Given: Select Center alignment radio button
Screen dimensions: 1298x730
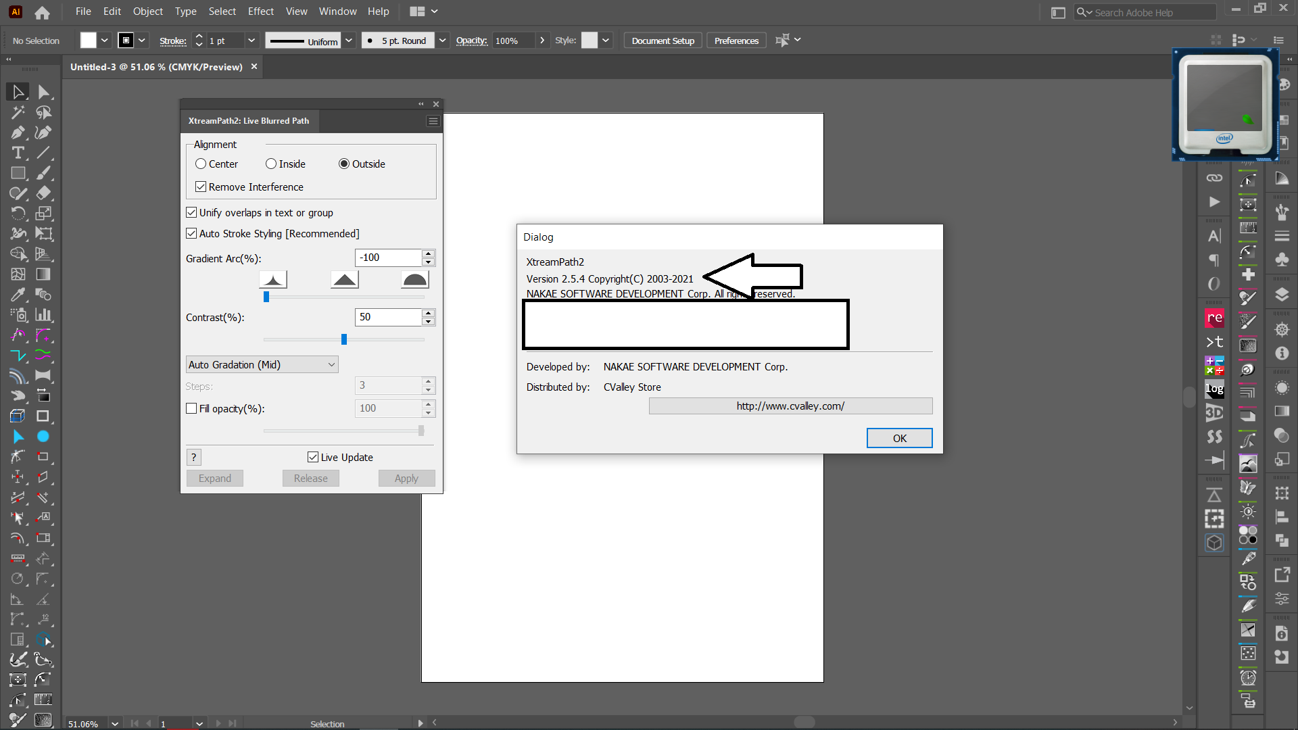Looking at the screenshot, I should point(201,164).
